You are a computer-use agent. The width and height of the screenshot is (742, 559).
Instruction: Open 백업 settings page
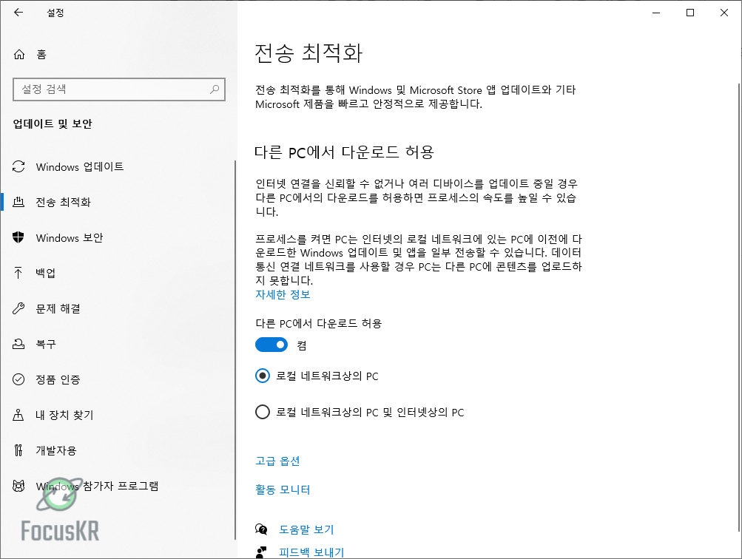[x=45, y=273]
